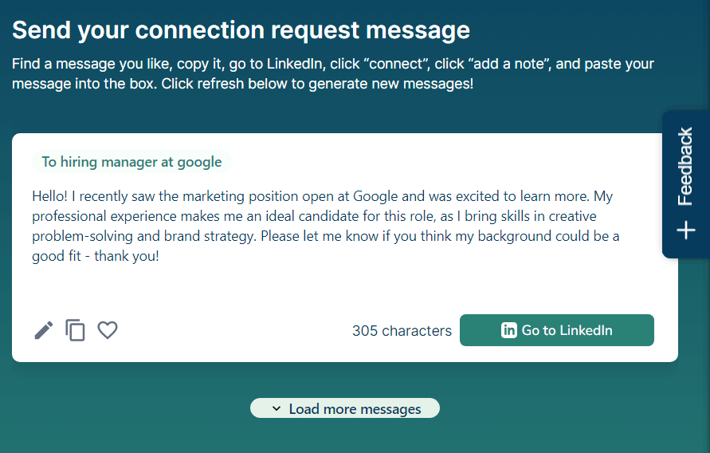Load more messages
The width and height of the screenshot is (710, 453).
click(x=344, y=408)
